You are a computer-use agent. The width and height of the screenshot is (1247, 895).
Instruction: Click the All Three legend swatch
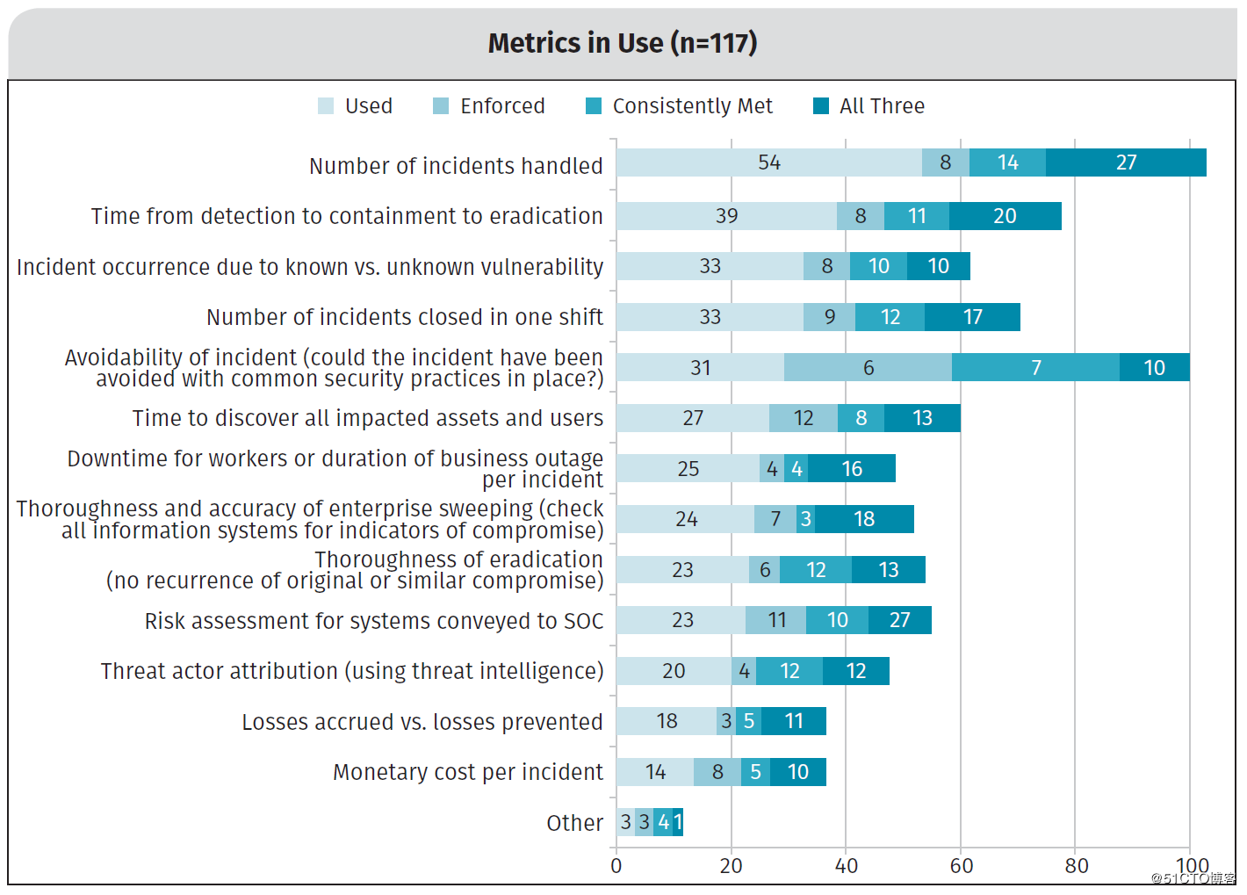[821, 106]
